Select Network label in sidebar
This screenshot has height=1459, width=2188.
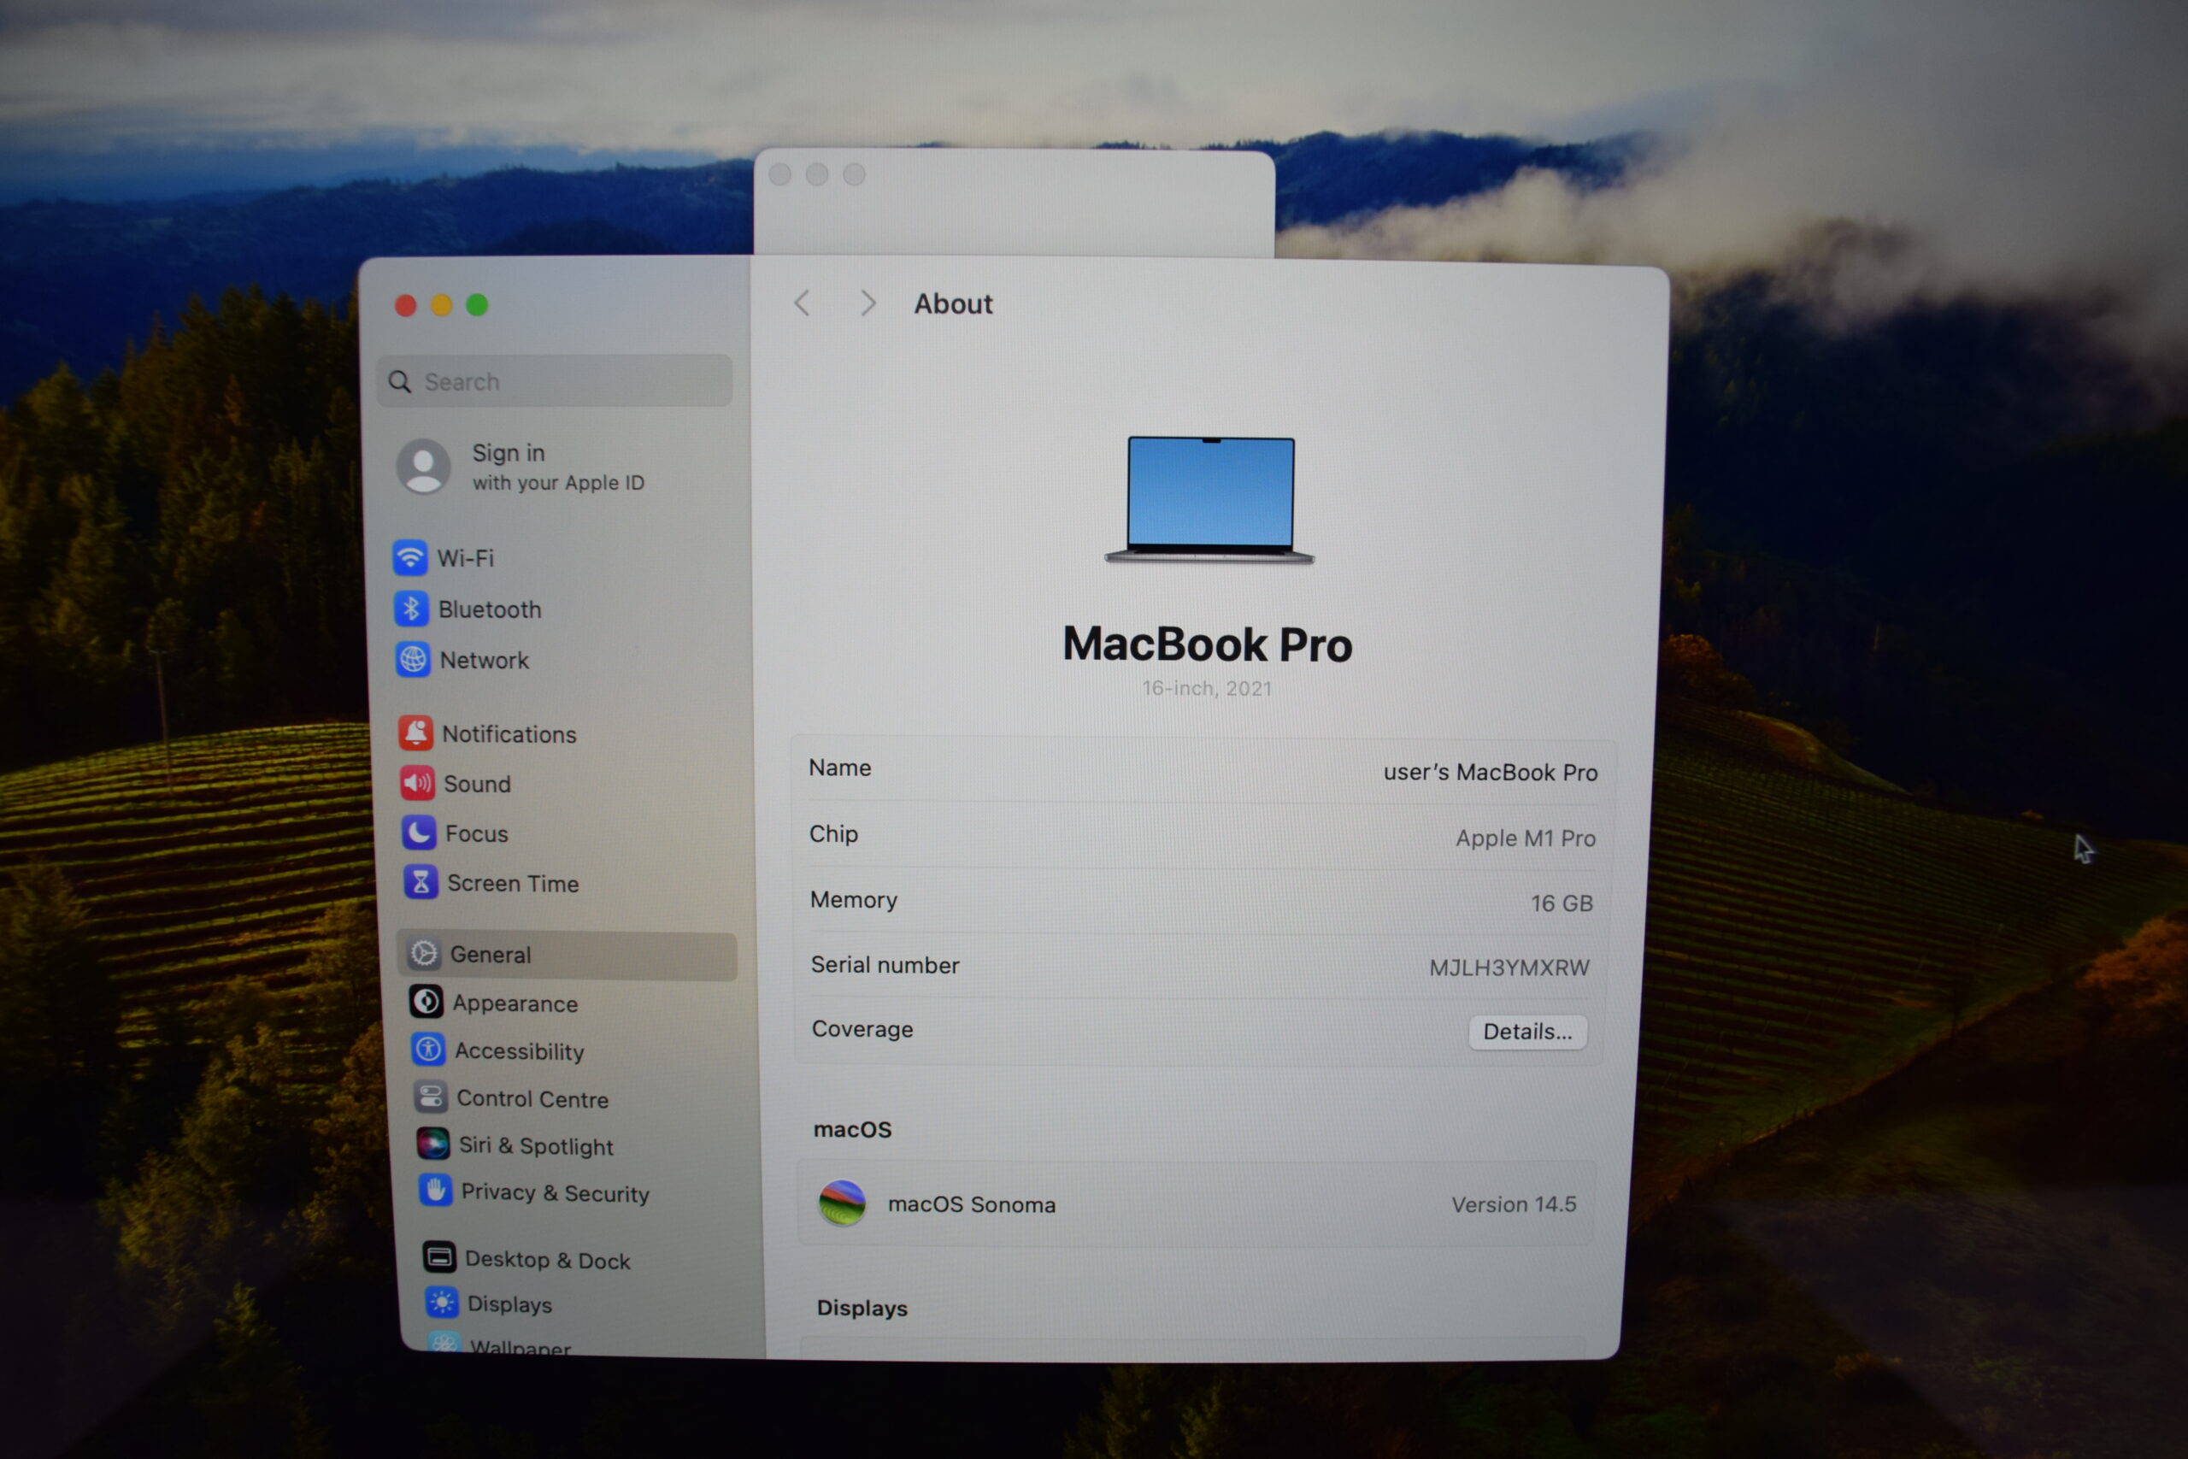pyautogui.click(x=485, y=661)
